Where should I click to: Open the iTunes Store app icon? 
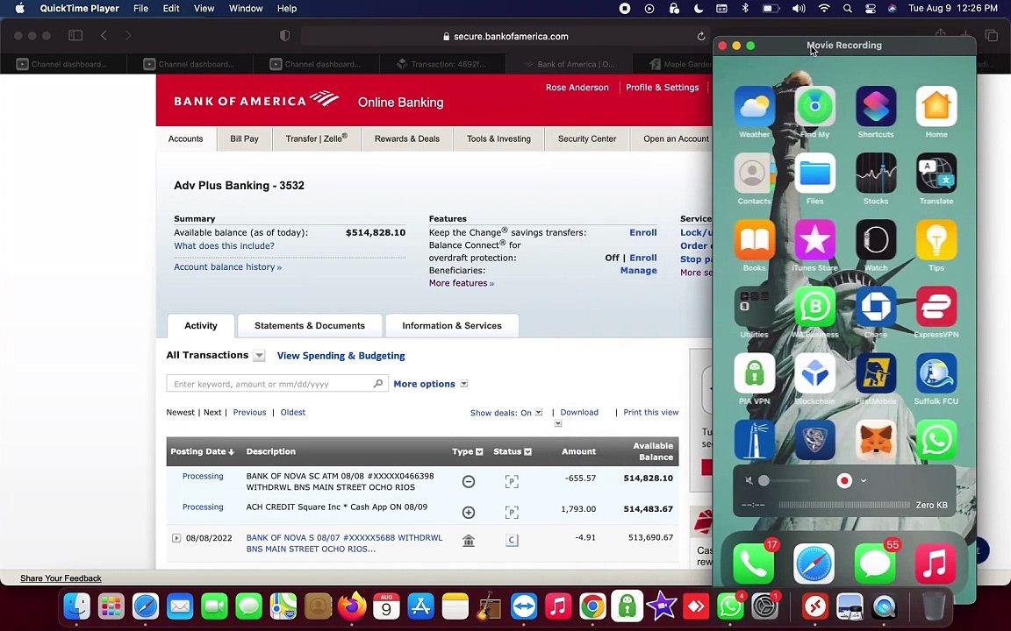click(815, 240)
